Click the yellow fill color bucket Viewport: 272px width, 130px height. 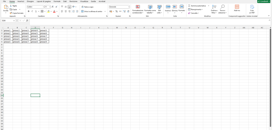[x=48, y=11]
